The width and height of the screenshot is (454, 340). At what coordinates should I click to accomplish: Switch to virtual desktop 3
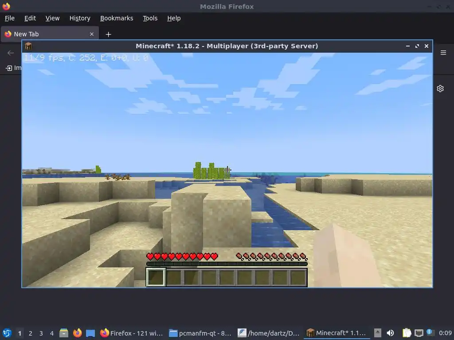[x=41, y=333]
